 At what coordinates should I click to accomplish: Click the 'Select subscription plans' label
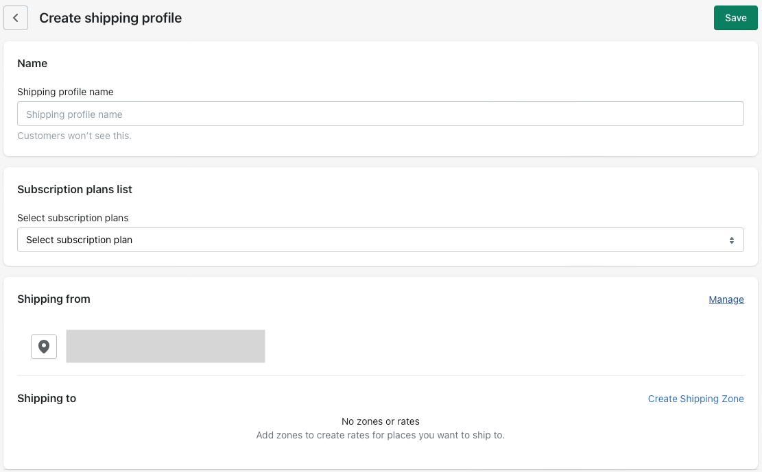73,218
